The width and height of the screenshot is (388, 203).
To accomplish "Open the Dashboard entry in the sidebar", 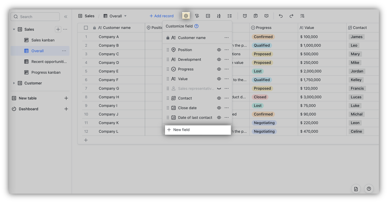I will (x=28, y=109).
